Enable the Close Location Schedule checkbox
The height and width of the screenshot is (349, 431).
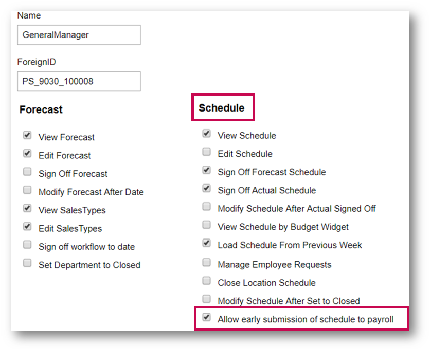click(x=206, y=281)
